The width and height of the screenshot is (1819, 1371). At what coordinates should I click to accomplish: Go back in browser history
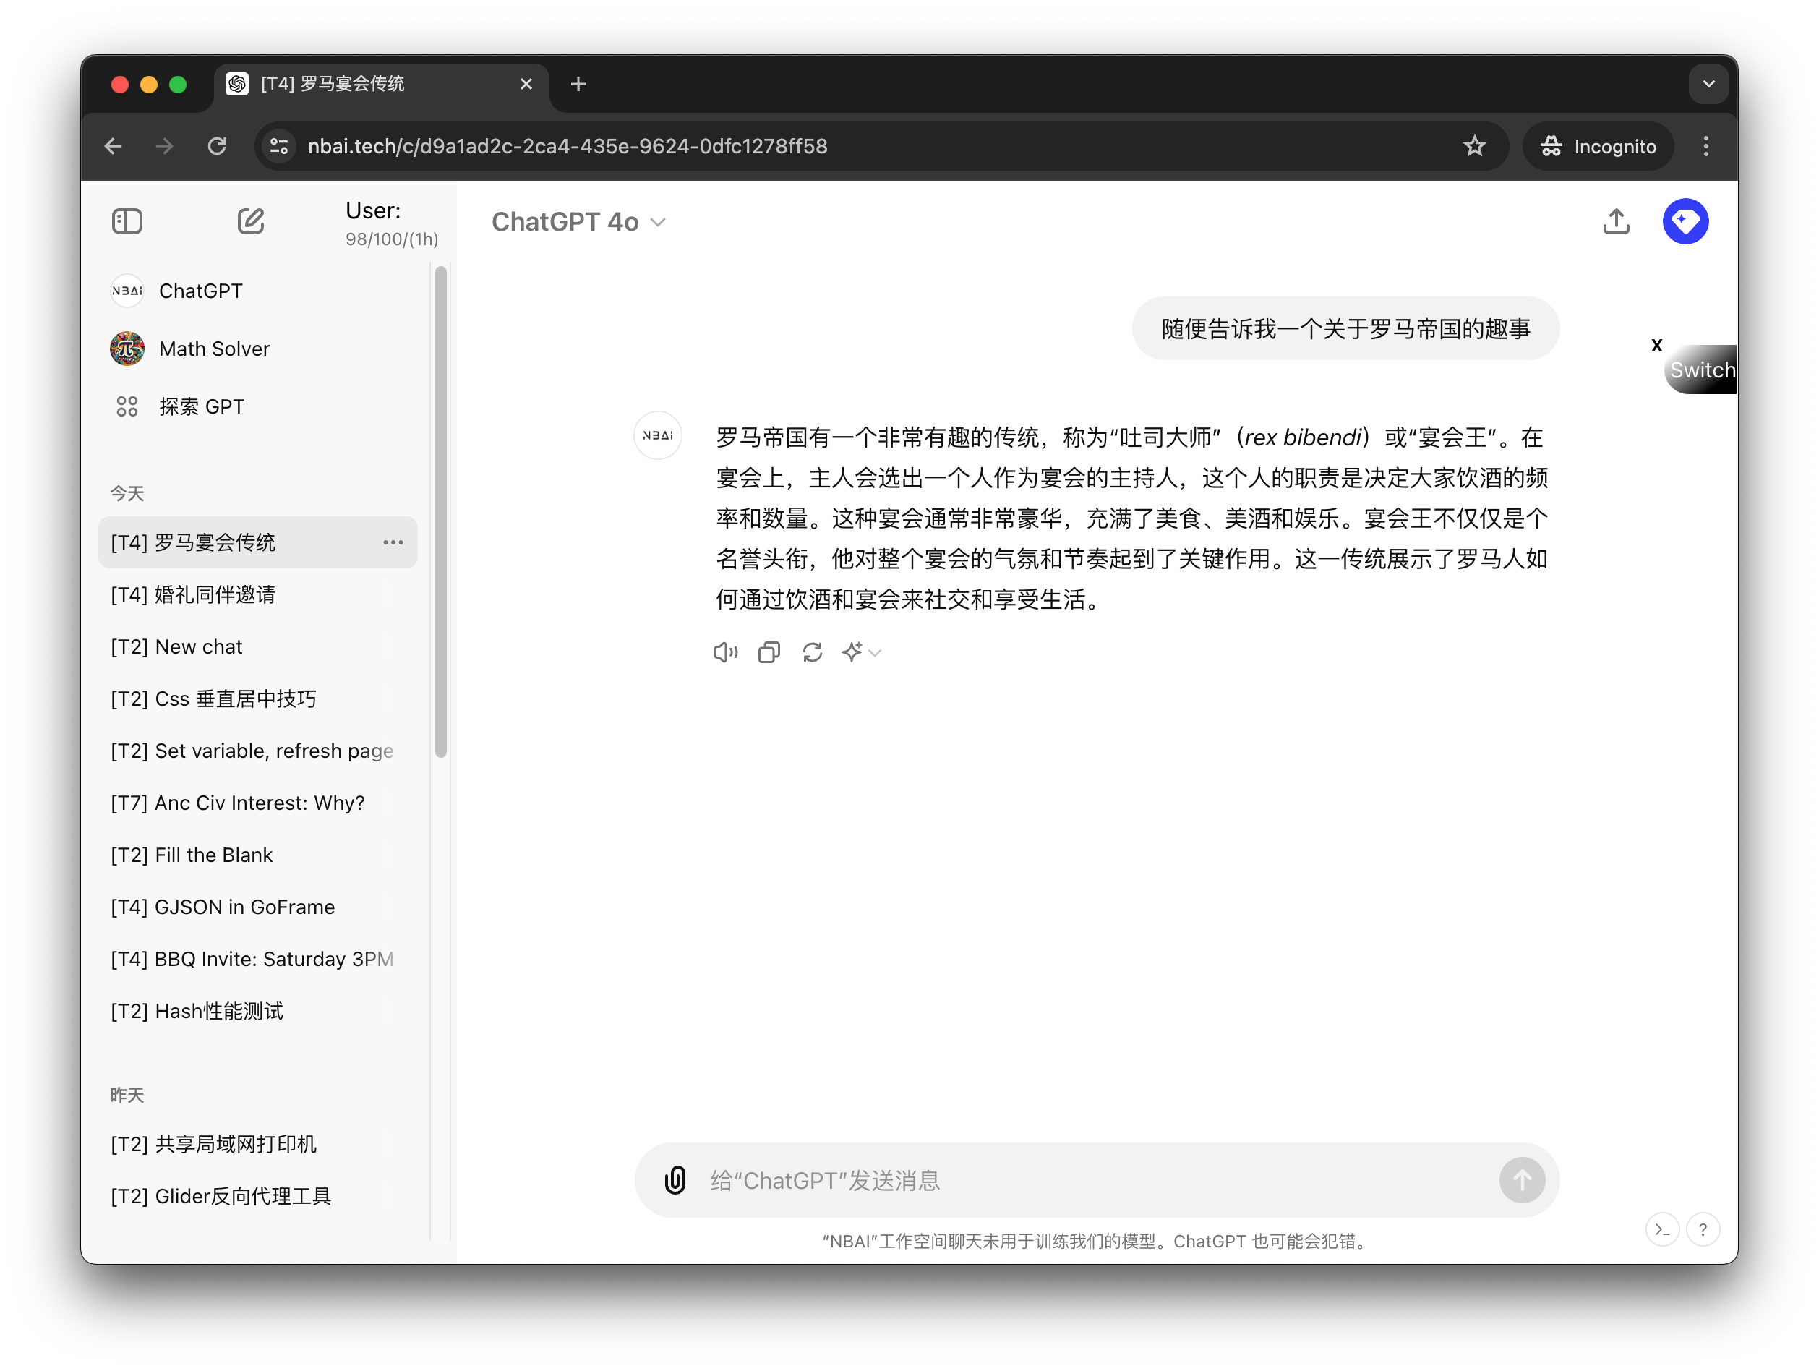click(113, 146)
